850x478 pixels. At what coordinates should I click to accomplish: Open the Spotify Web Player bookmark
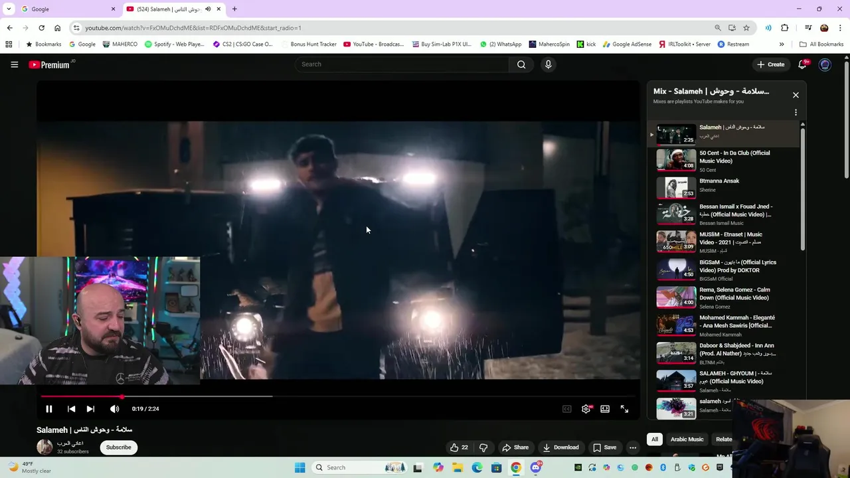(175, 44)
